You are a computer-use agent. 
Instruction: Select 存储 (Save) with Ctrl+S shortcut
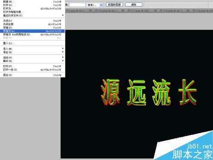(32, 28)
